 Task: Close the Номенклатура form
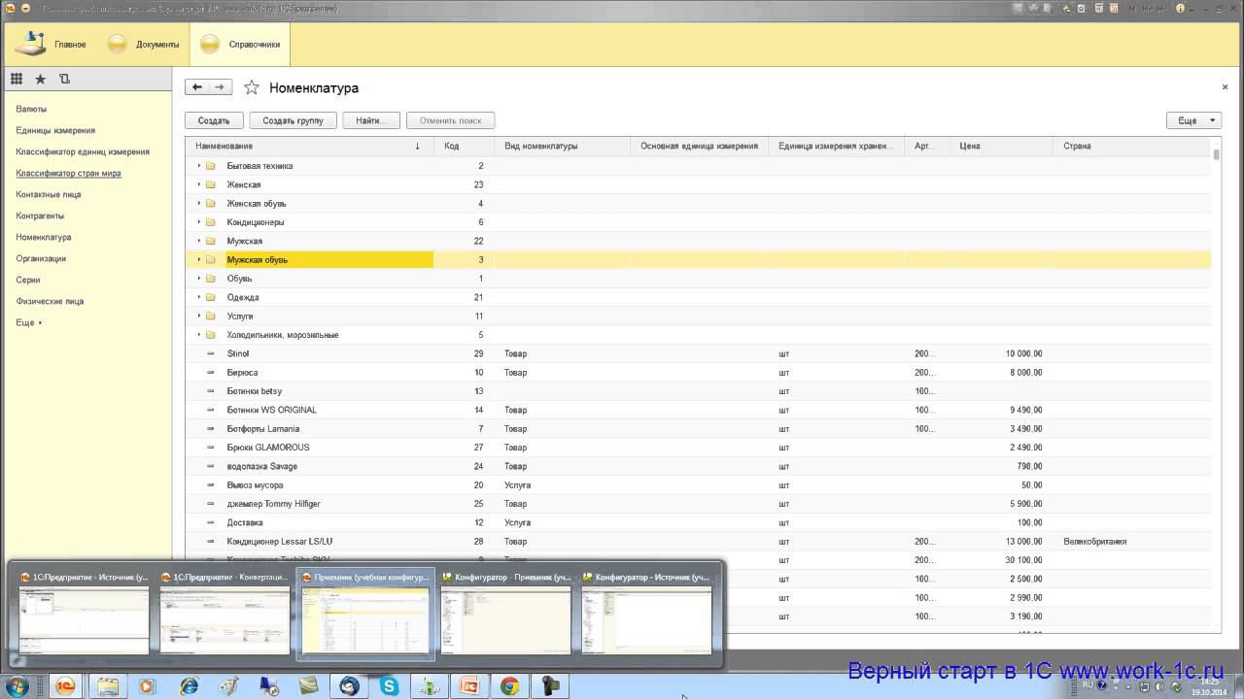click(x=1225, y=87)
